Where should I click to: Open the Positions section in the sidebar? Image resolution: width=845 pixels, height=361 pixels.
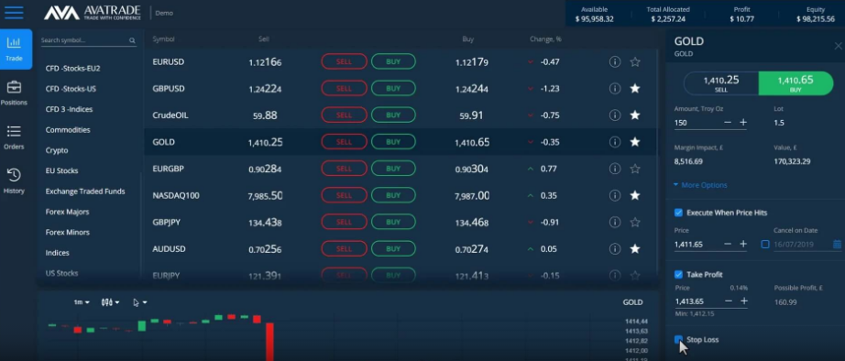coord(14,93)
